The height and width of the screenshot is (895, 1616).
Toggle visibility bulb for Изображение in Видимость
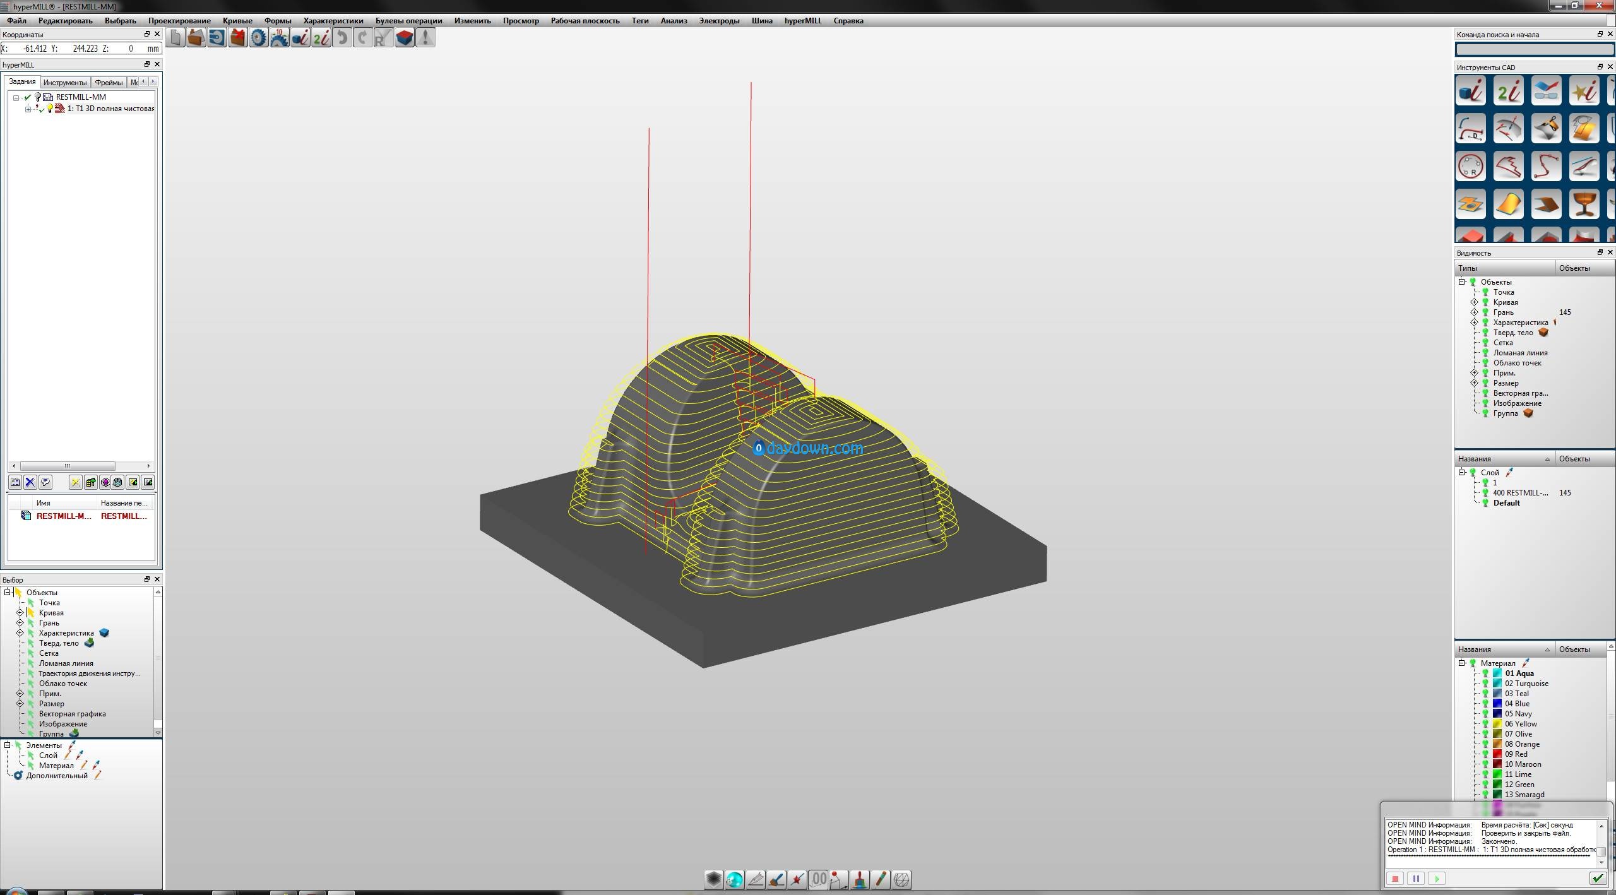tap(1485, 403)
